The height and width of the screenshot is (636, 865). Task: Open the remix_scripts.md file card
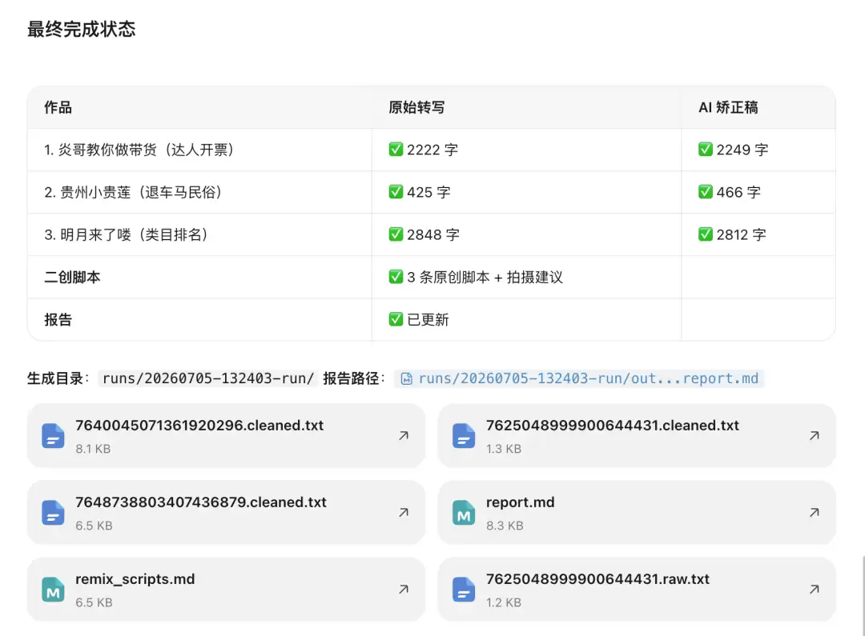click(226, 589)
